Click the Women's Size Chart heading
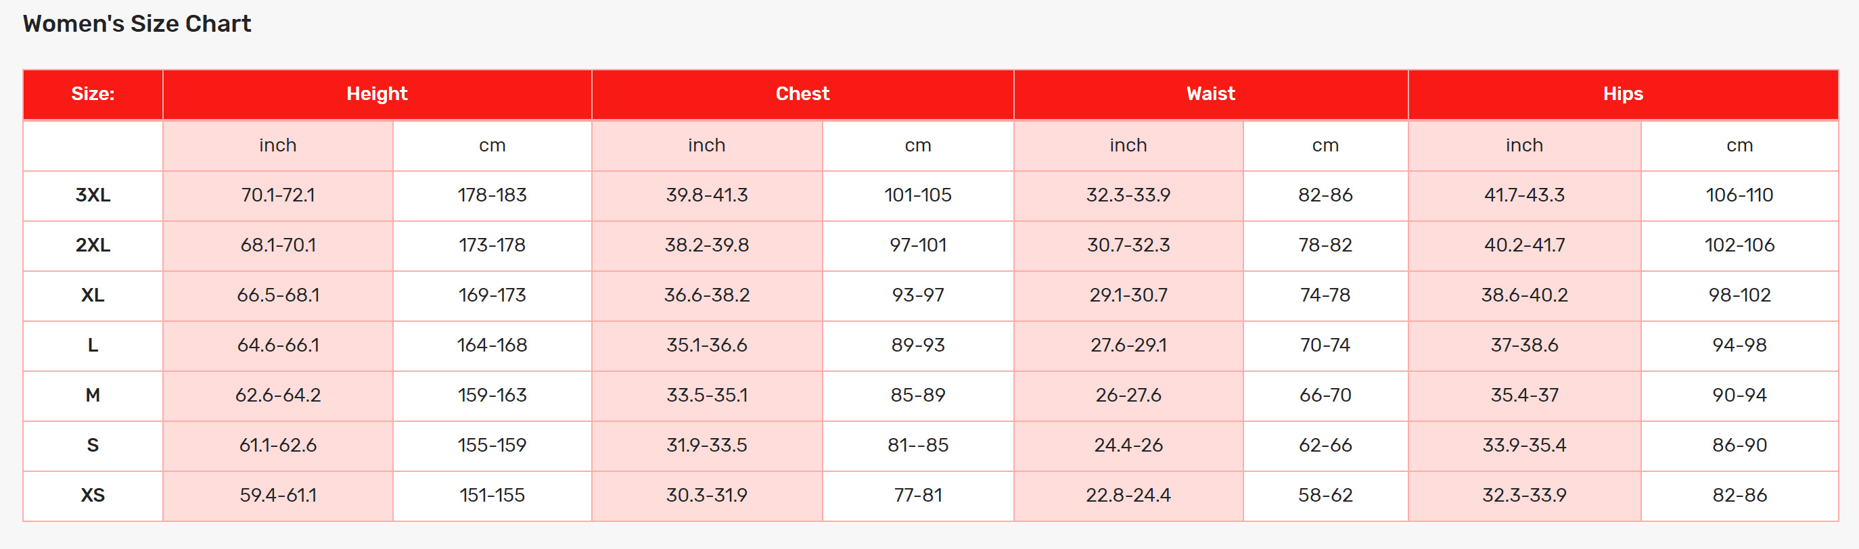The height and width of the screenshot is (549, 1859). pyautogui.click(x=137, y=24)
